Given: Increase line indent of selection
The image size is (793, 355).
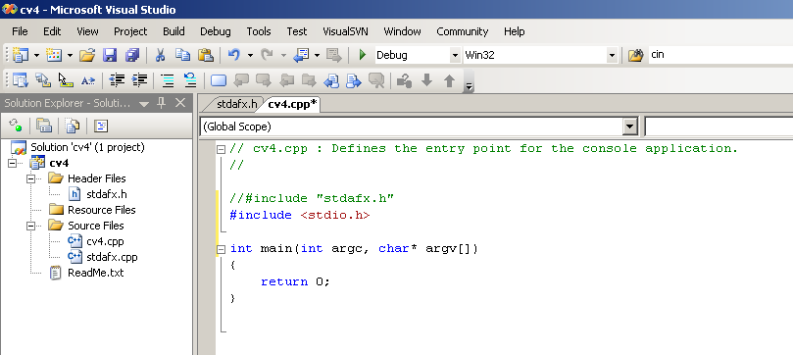Looking at the screenshot, I should pos(139,80).
